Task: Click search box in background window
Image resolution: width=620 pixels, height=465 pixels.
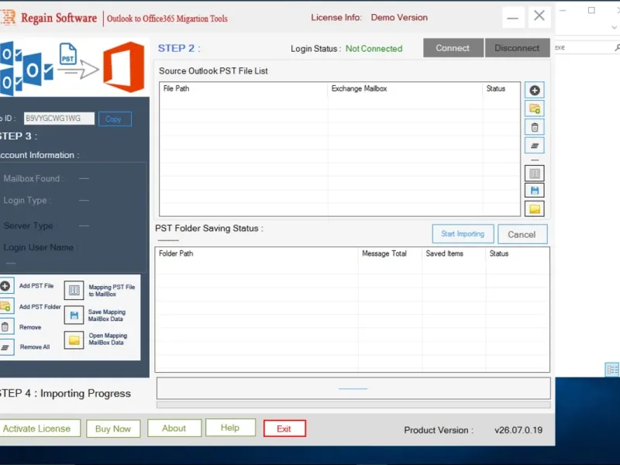Action: [x=587, y=47]
